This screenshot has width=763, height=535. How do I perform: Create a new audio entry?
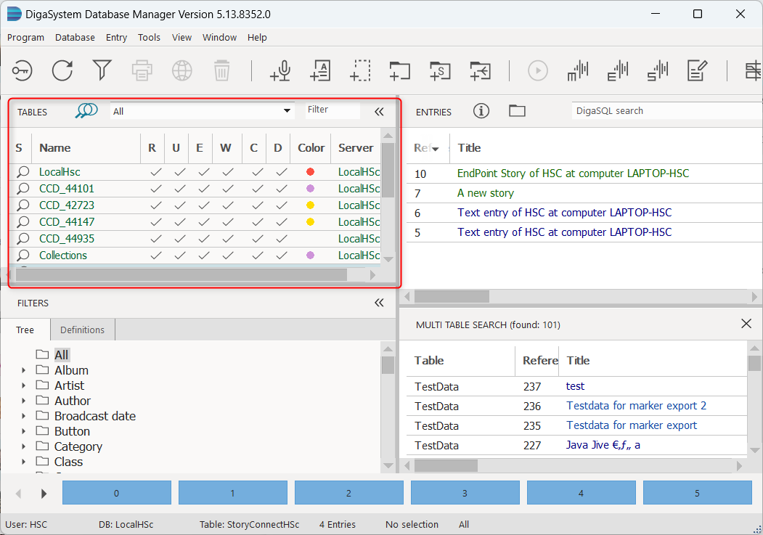click(x=280, y=70)
